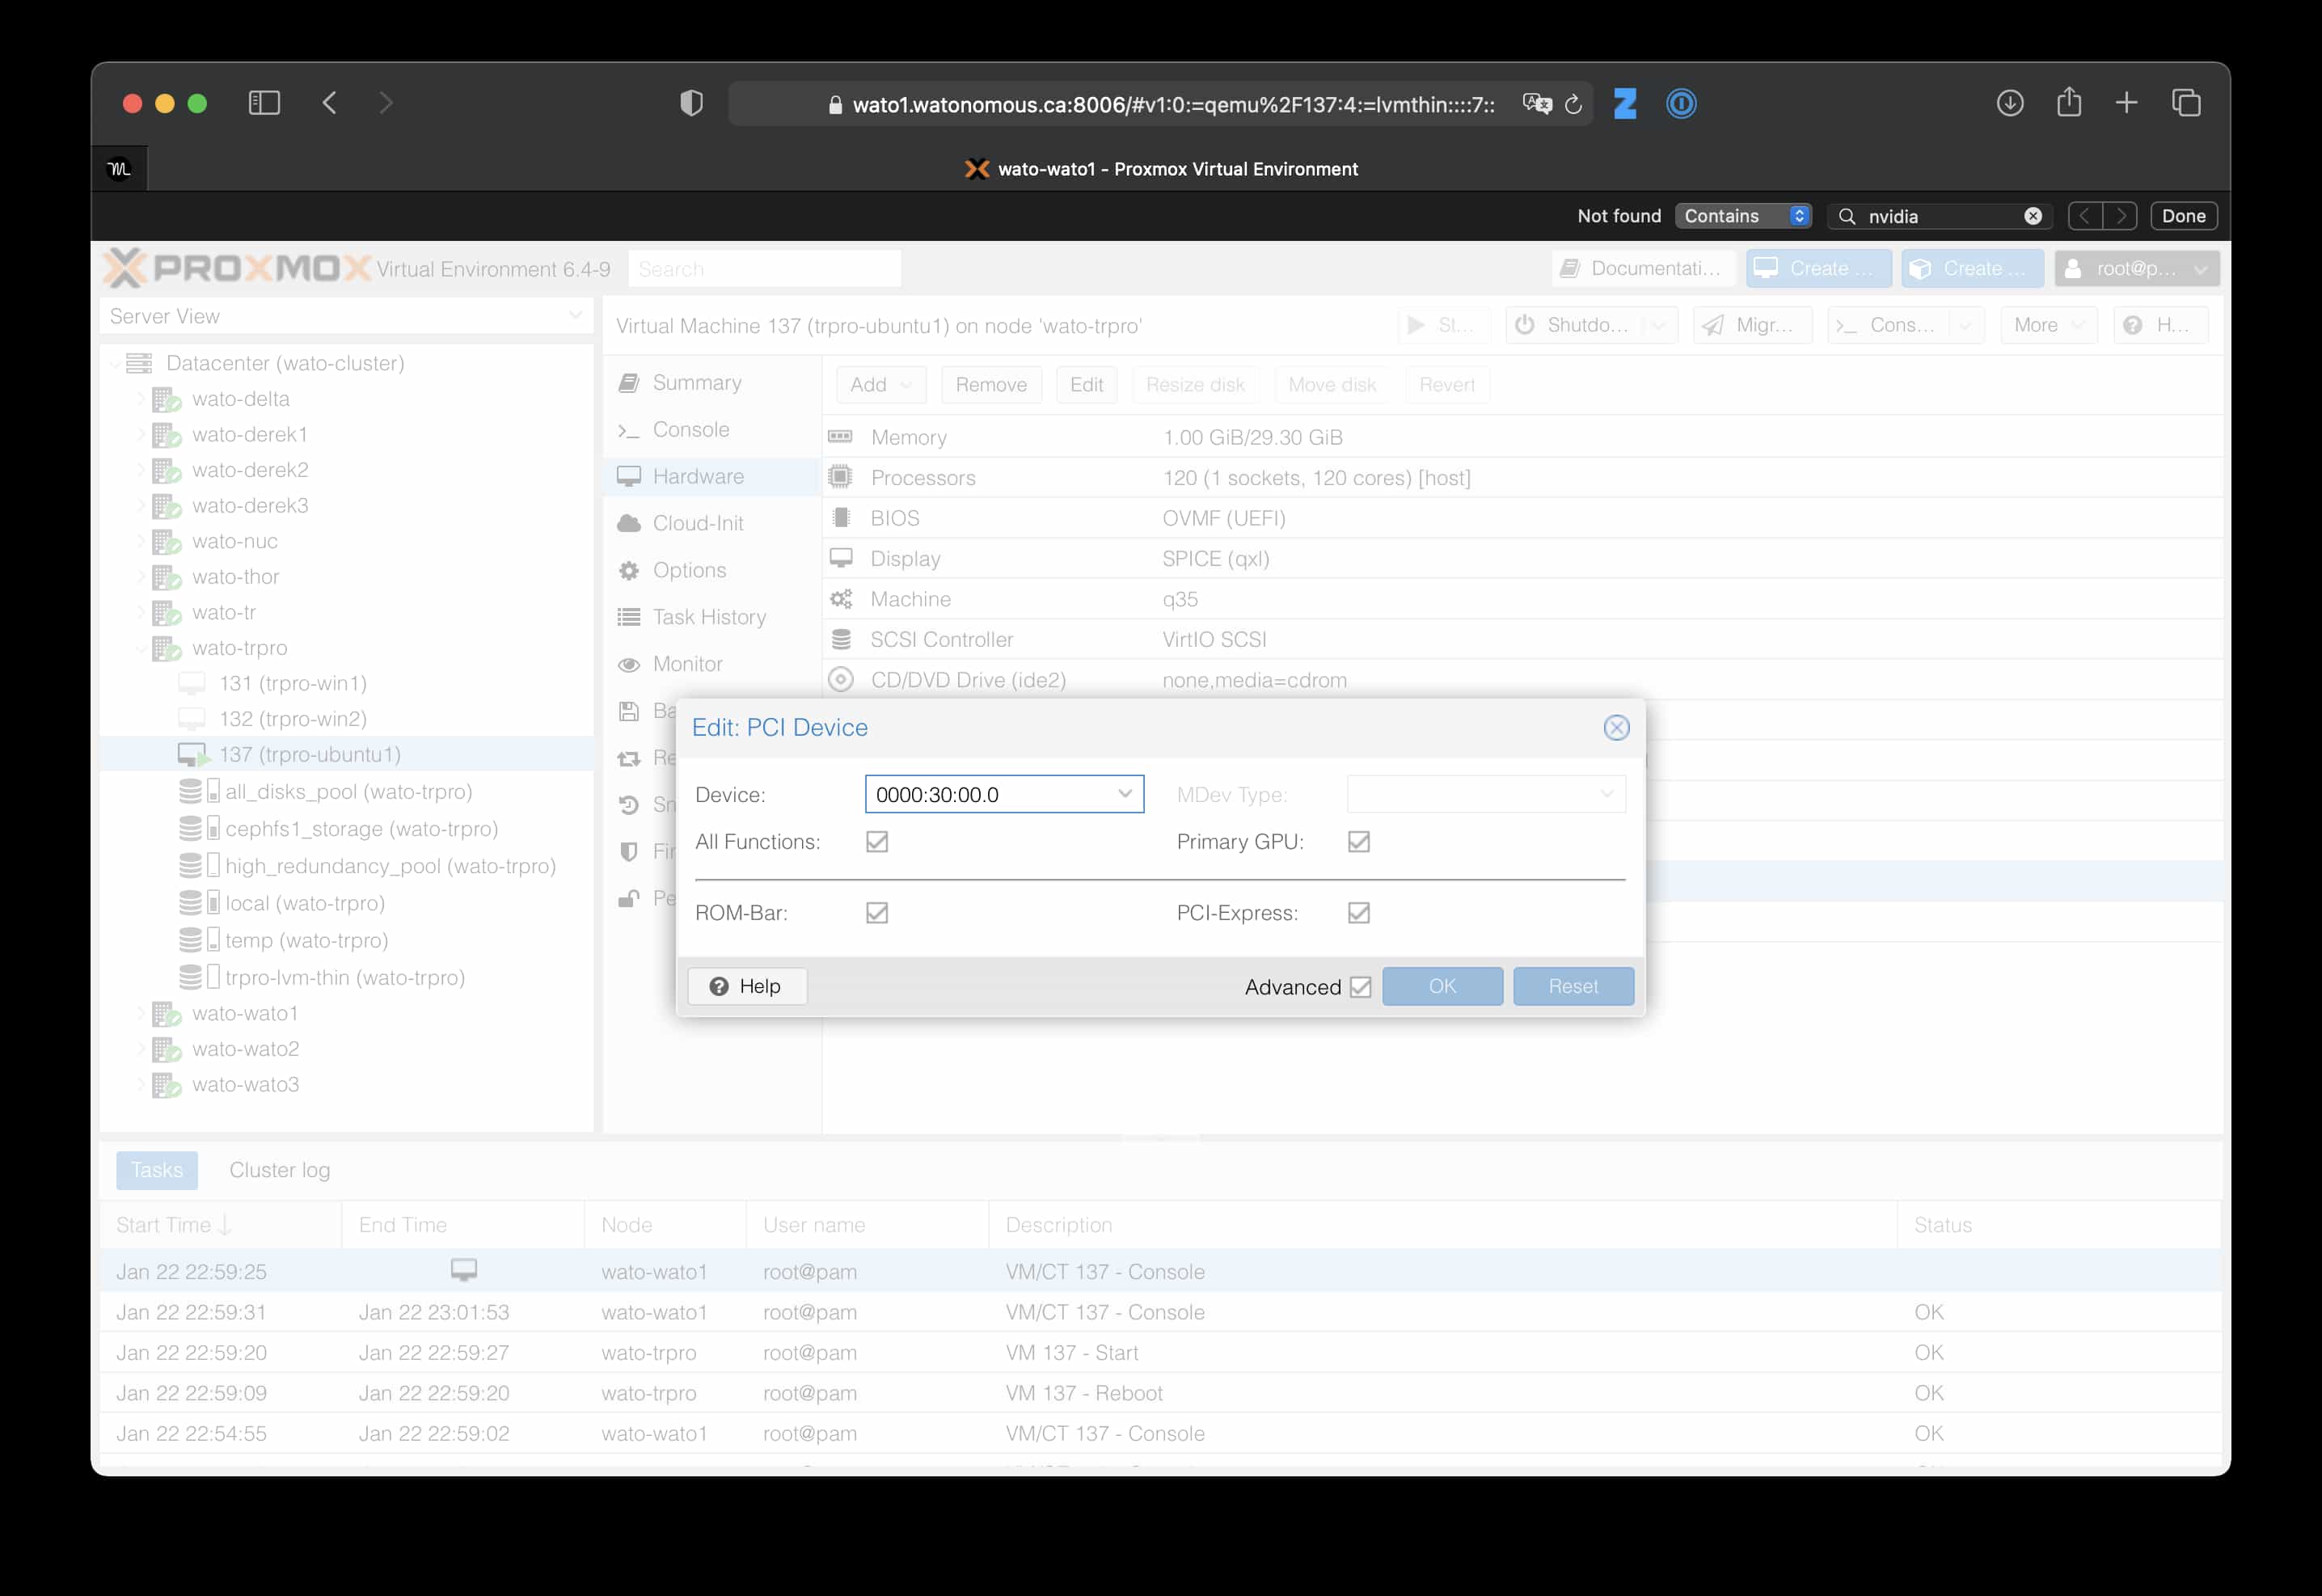The width and height of the screenshot is (2322, 1596).
Task: Uncheck the Primary GPU checkbox
Action: [1358, 842]
